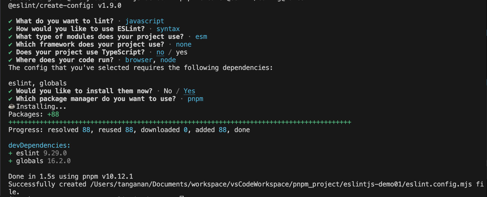The height and width of the screenshot is (197, 487).
Task: Click the 'Where does your code run?' question
Action: coord(65,60)
